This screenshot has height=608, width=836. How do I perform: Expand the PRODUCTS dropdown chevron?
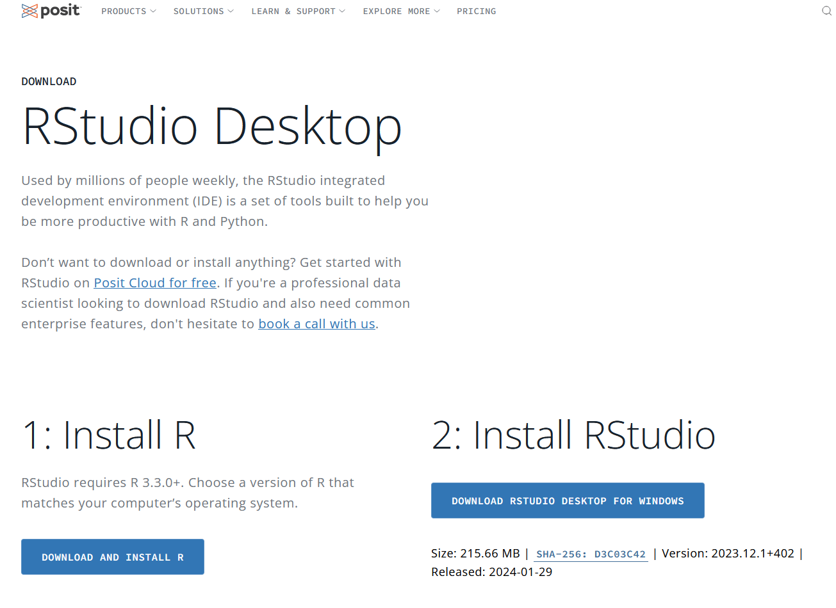152,11
